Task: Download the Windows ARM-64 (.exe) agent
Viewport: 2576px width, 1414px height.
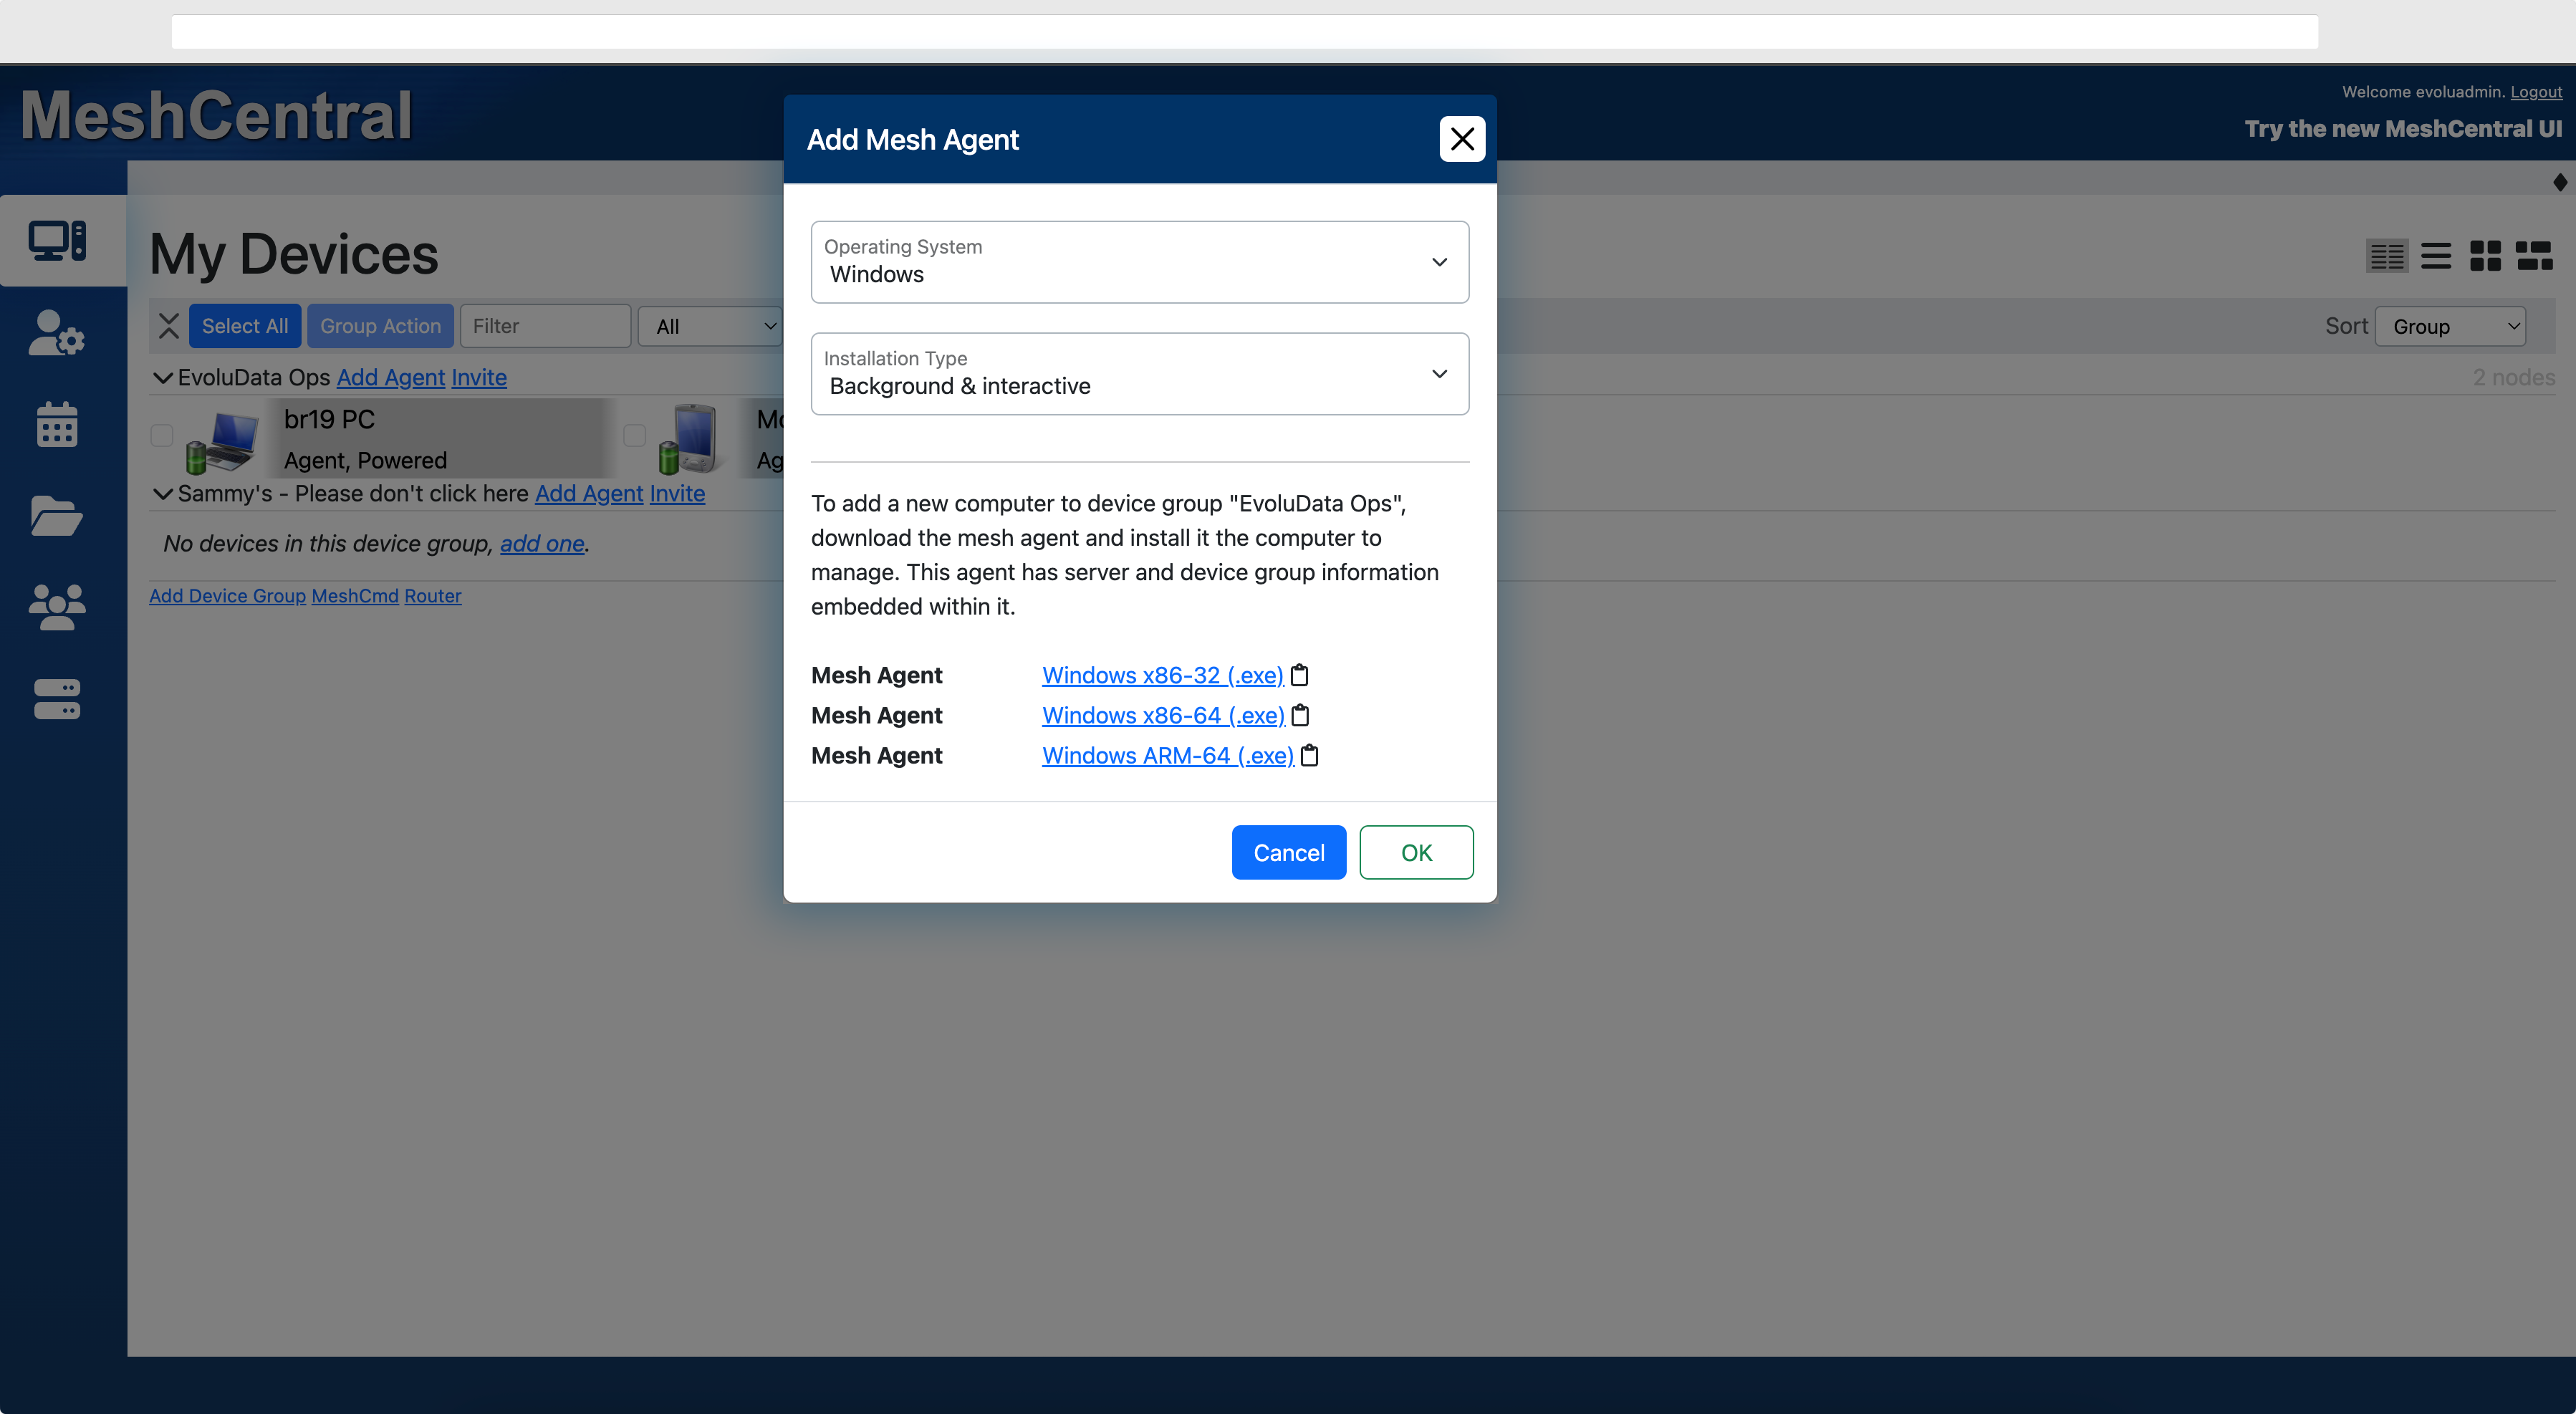Action: pyautogui.click(x=1168, y=755)
